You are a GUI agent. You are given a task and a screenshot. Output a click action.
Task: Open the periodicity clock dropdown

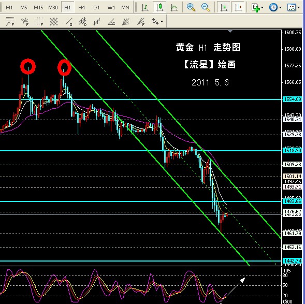[275, 7]
